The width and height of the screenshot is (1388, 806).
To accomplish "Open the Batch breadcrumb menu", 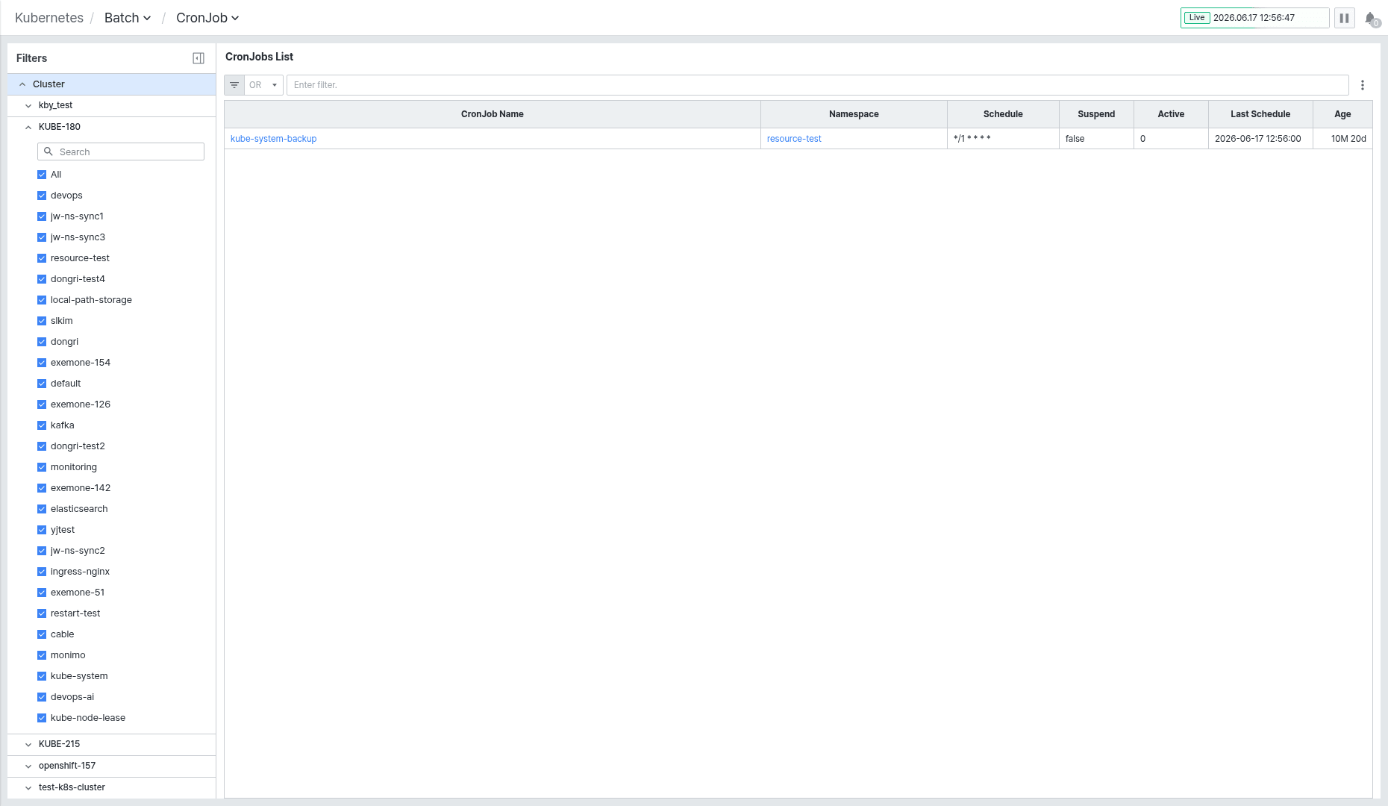I will 128,18.
